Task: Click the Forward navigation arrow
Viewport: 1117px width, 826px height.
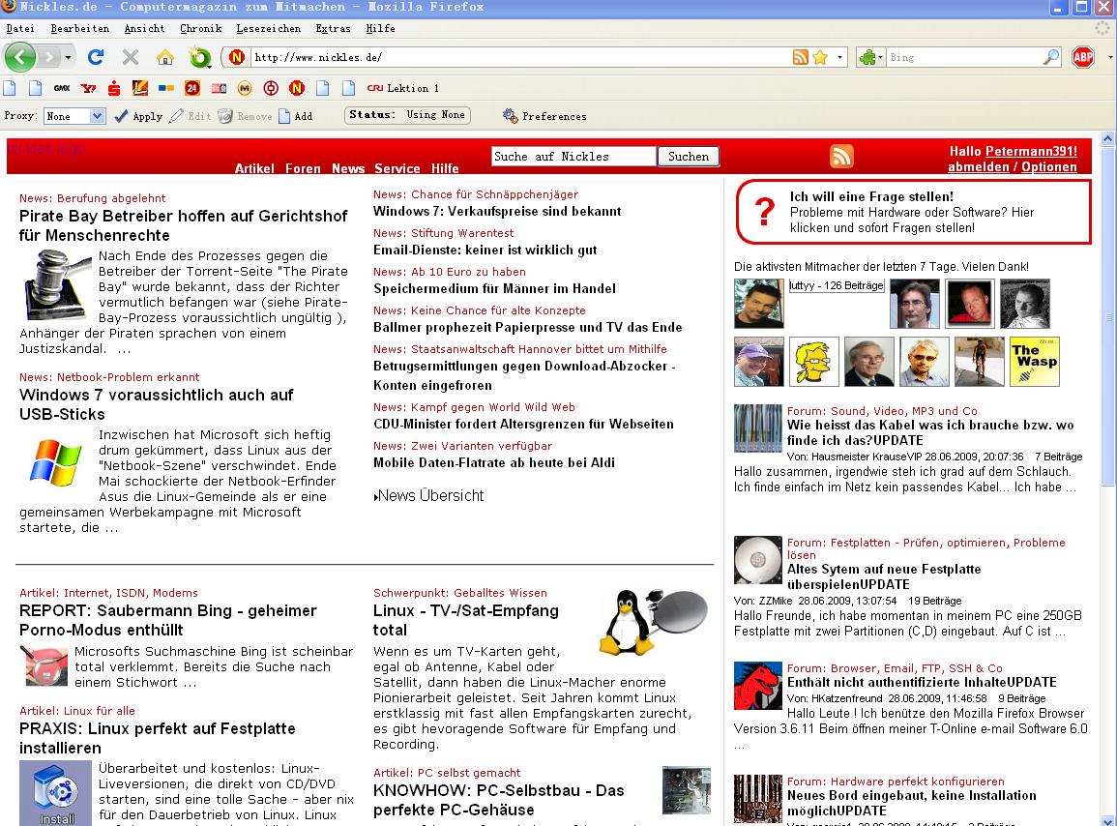Action: 48,57
